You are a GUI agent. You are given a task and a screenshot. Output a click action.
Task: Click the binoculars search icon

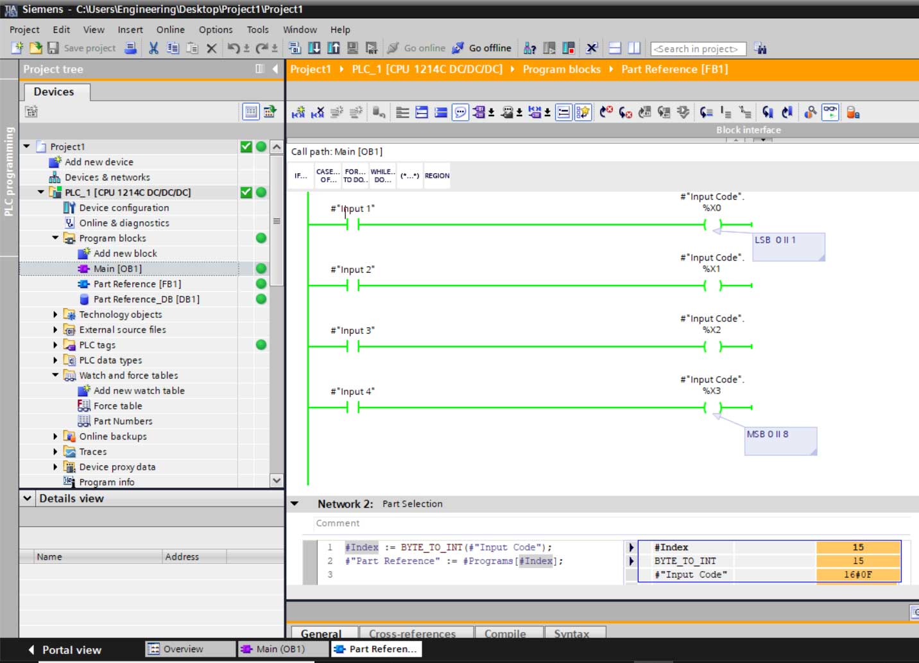(760, 48)
